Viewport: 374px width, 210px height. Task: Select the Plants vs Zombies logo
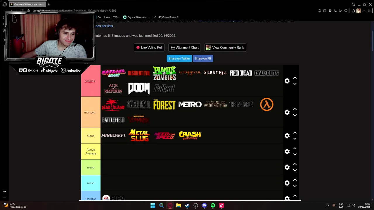click(165, 73)
